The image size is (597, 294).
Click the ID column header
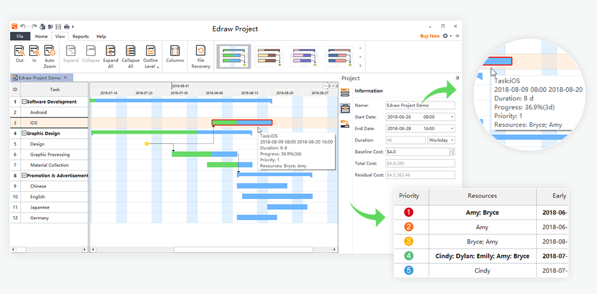pyautogui.click(x=15, y=89)
